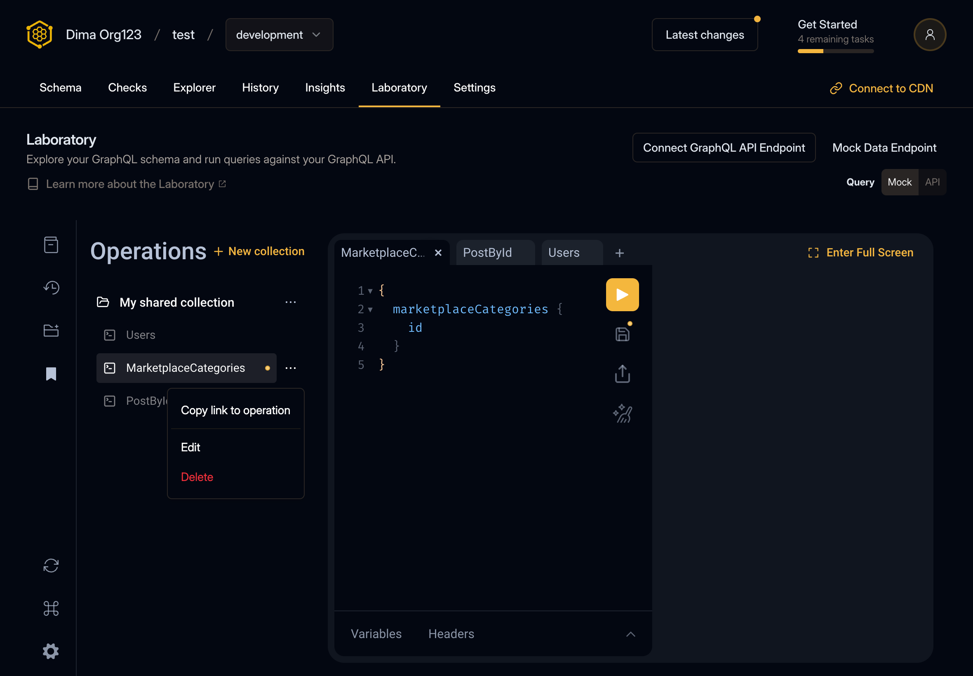This screenshot has width=973, height=676.
Task: Open keyboard shortcuts via the command icon
Action: tap(51, 608)
